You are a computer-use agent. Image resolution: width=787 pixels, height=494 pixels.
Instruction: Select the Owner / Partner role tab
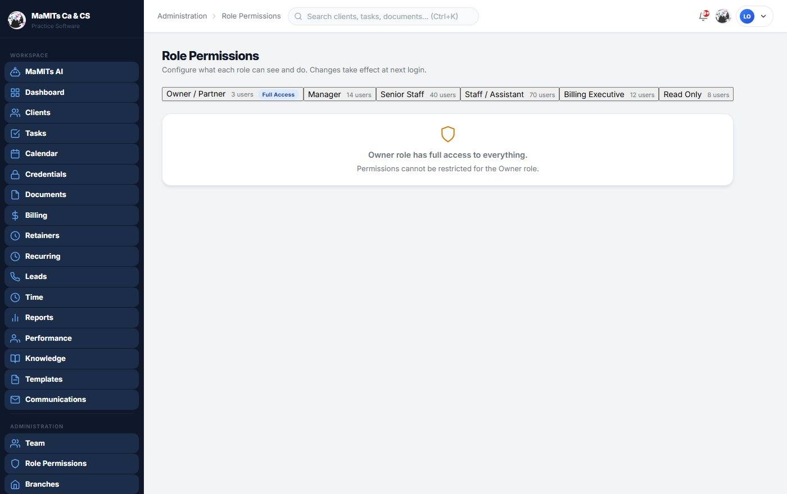point(233,94)
